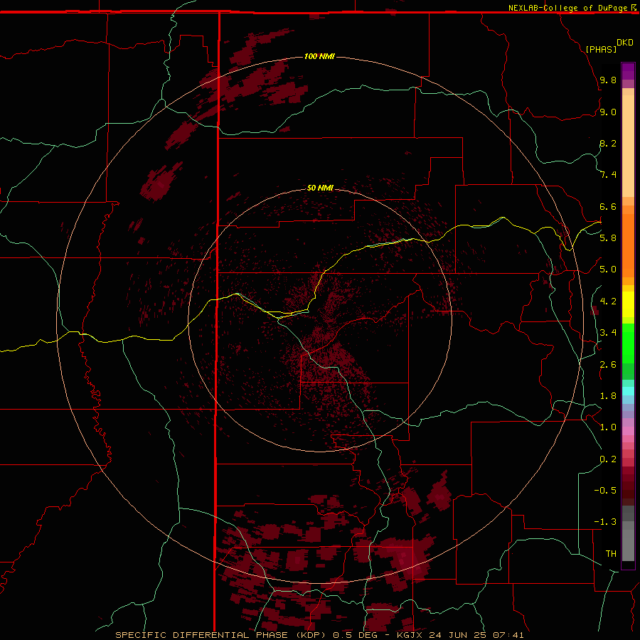Screen dimensions: 640x640
Task: Click the -1.3 value on color scale
Action: pos(605,522)
